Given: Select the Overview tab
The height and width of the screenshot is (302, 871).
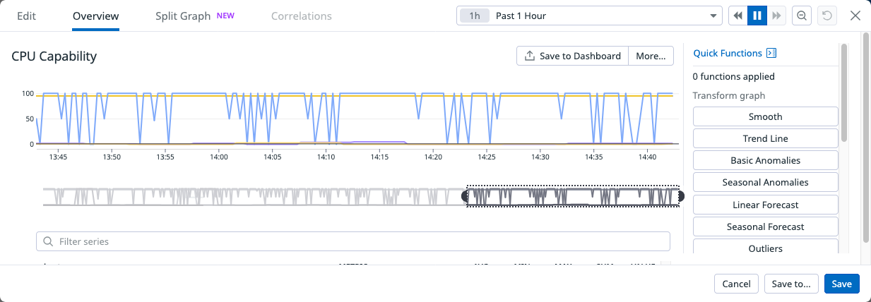Looking at the screenshot, I should [x=95, y=16].
